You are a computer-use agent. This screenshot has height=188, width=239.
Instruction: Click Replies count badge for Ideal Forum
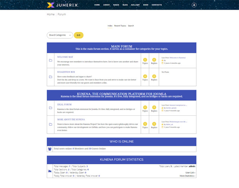(x=154, y=107)
